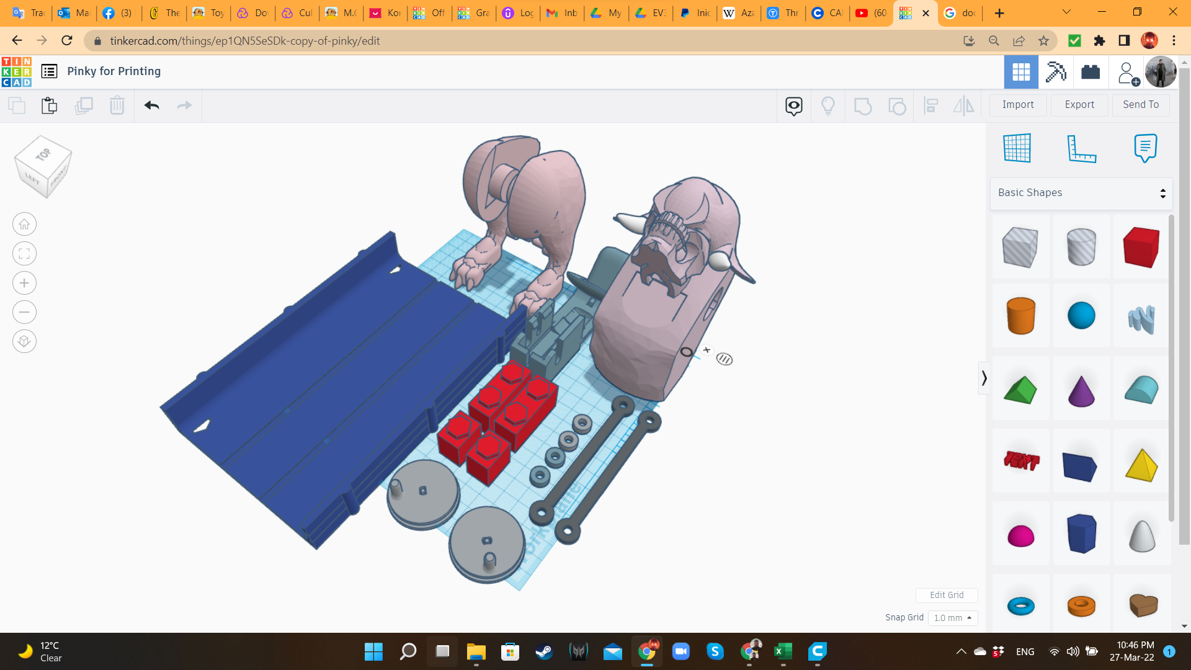Screen dimensions: 1191x670
Task: Open the Tinkercad design list menu
Action: coord(50,71)
